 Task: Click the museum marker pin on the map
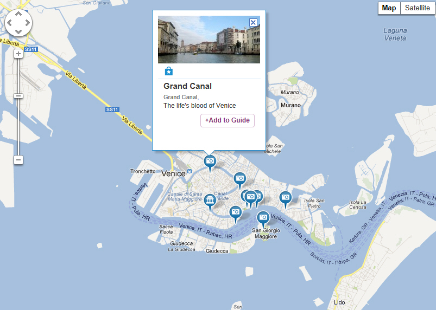tap(210, 201)
